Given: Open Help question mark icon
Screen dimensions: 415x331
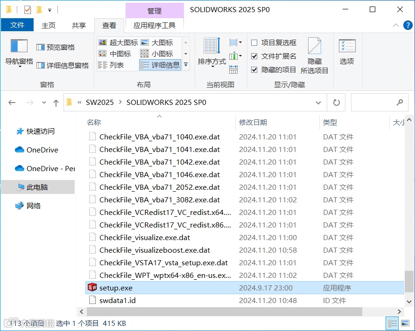Looking at the screenshot, I should [x=408, y=25].
